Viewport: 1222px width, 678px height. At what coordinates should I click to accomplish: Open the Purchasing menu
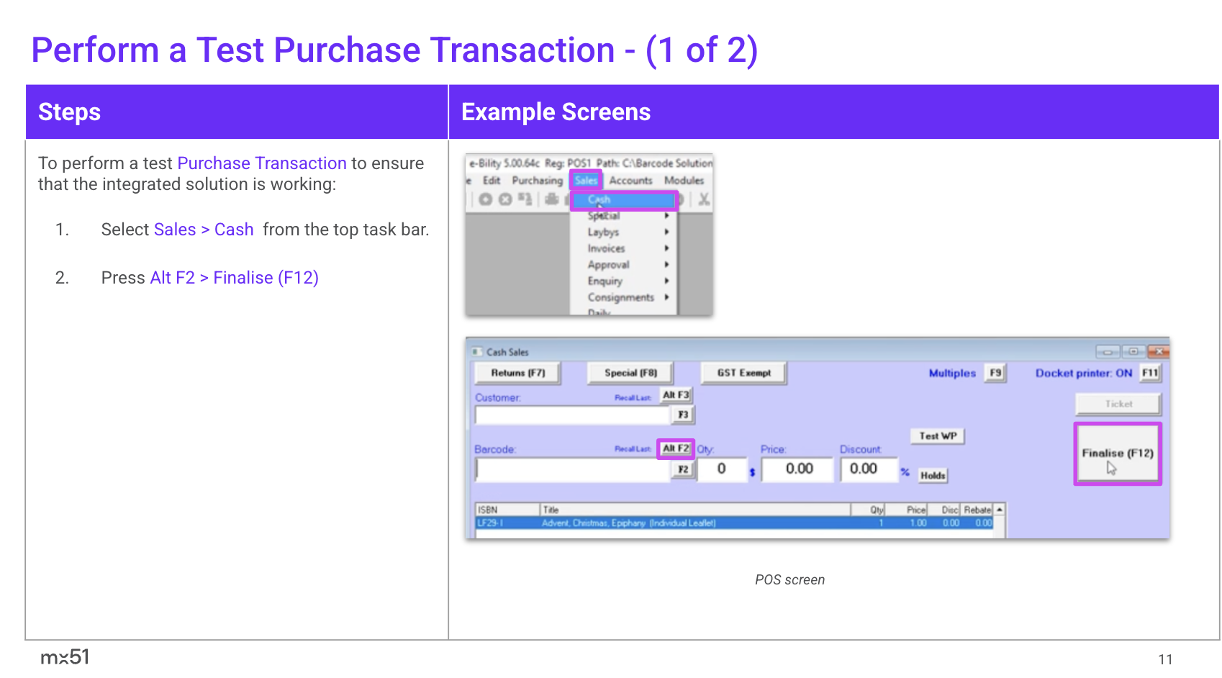(x=537, y=180)
